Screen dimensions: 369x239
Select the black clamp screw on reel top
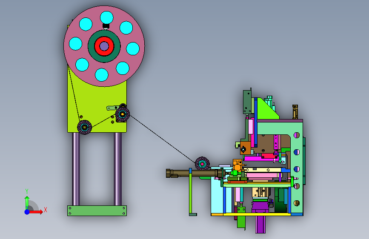coord(106,26)
